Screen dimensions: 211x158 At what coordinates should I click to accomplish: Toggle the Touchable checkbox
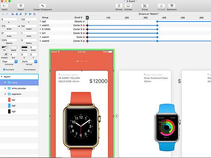pyautogui.click(x=4, y=70)
